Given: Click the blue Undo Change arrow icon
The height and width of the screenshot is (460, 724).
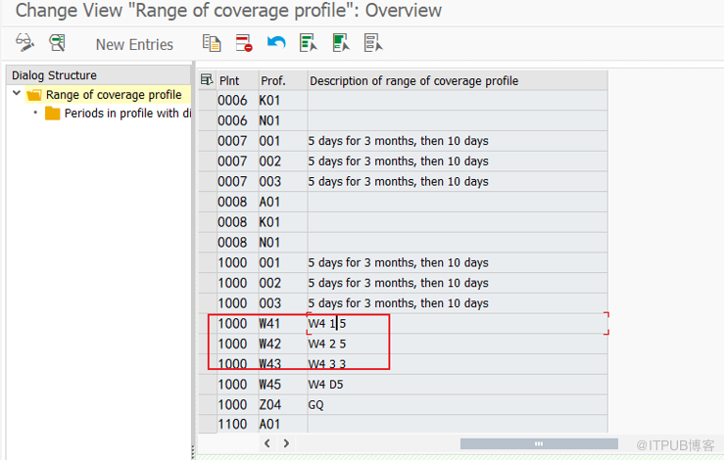Looking at the screenshot, I should 276,43.
